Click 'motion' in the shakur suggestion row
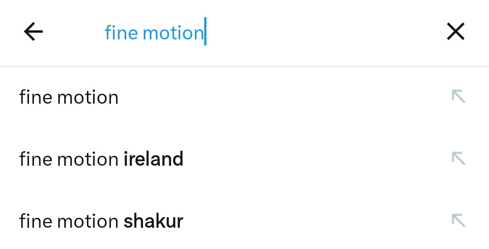 88,221
